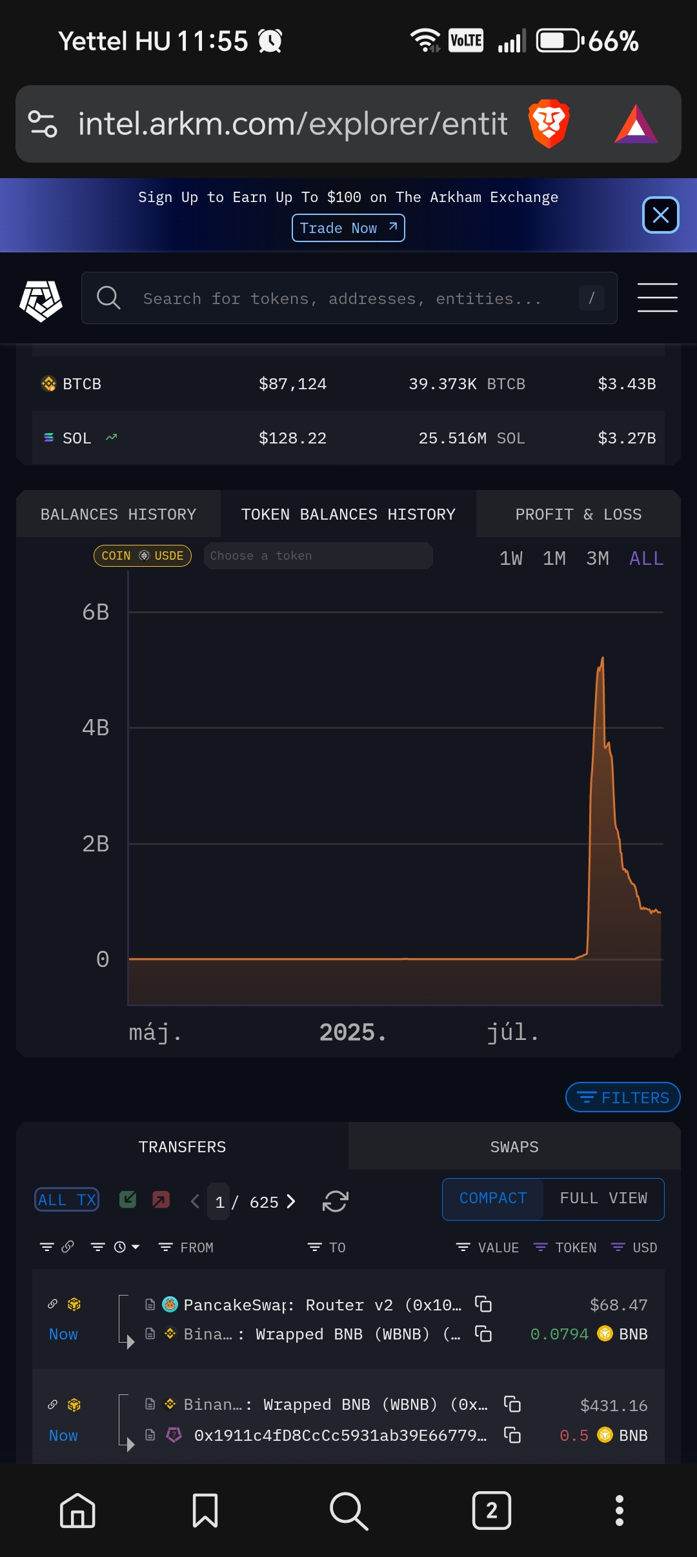Copy the 0x1911c4fD8 address
The image size is (697, 1557).
(x=512, y=1434)
